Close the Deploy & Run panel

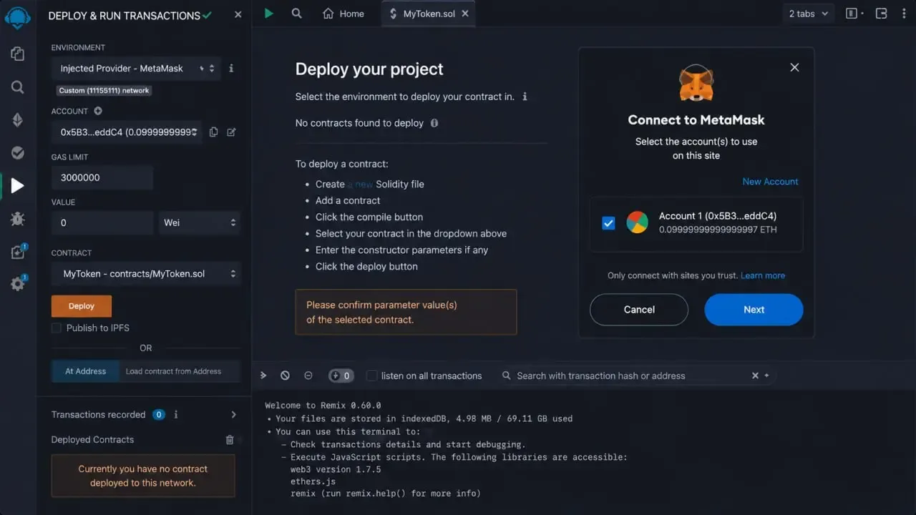238,14
